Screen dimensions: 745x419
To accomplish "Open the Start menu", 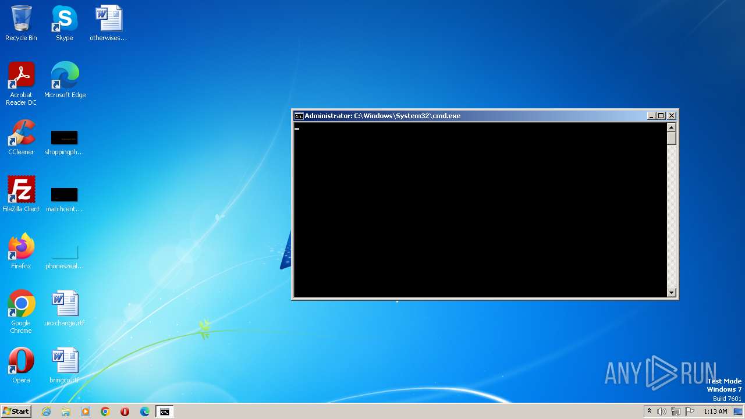I will click(x=16, y=411).
